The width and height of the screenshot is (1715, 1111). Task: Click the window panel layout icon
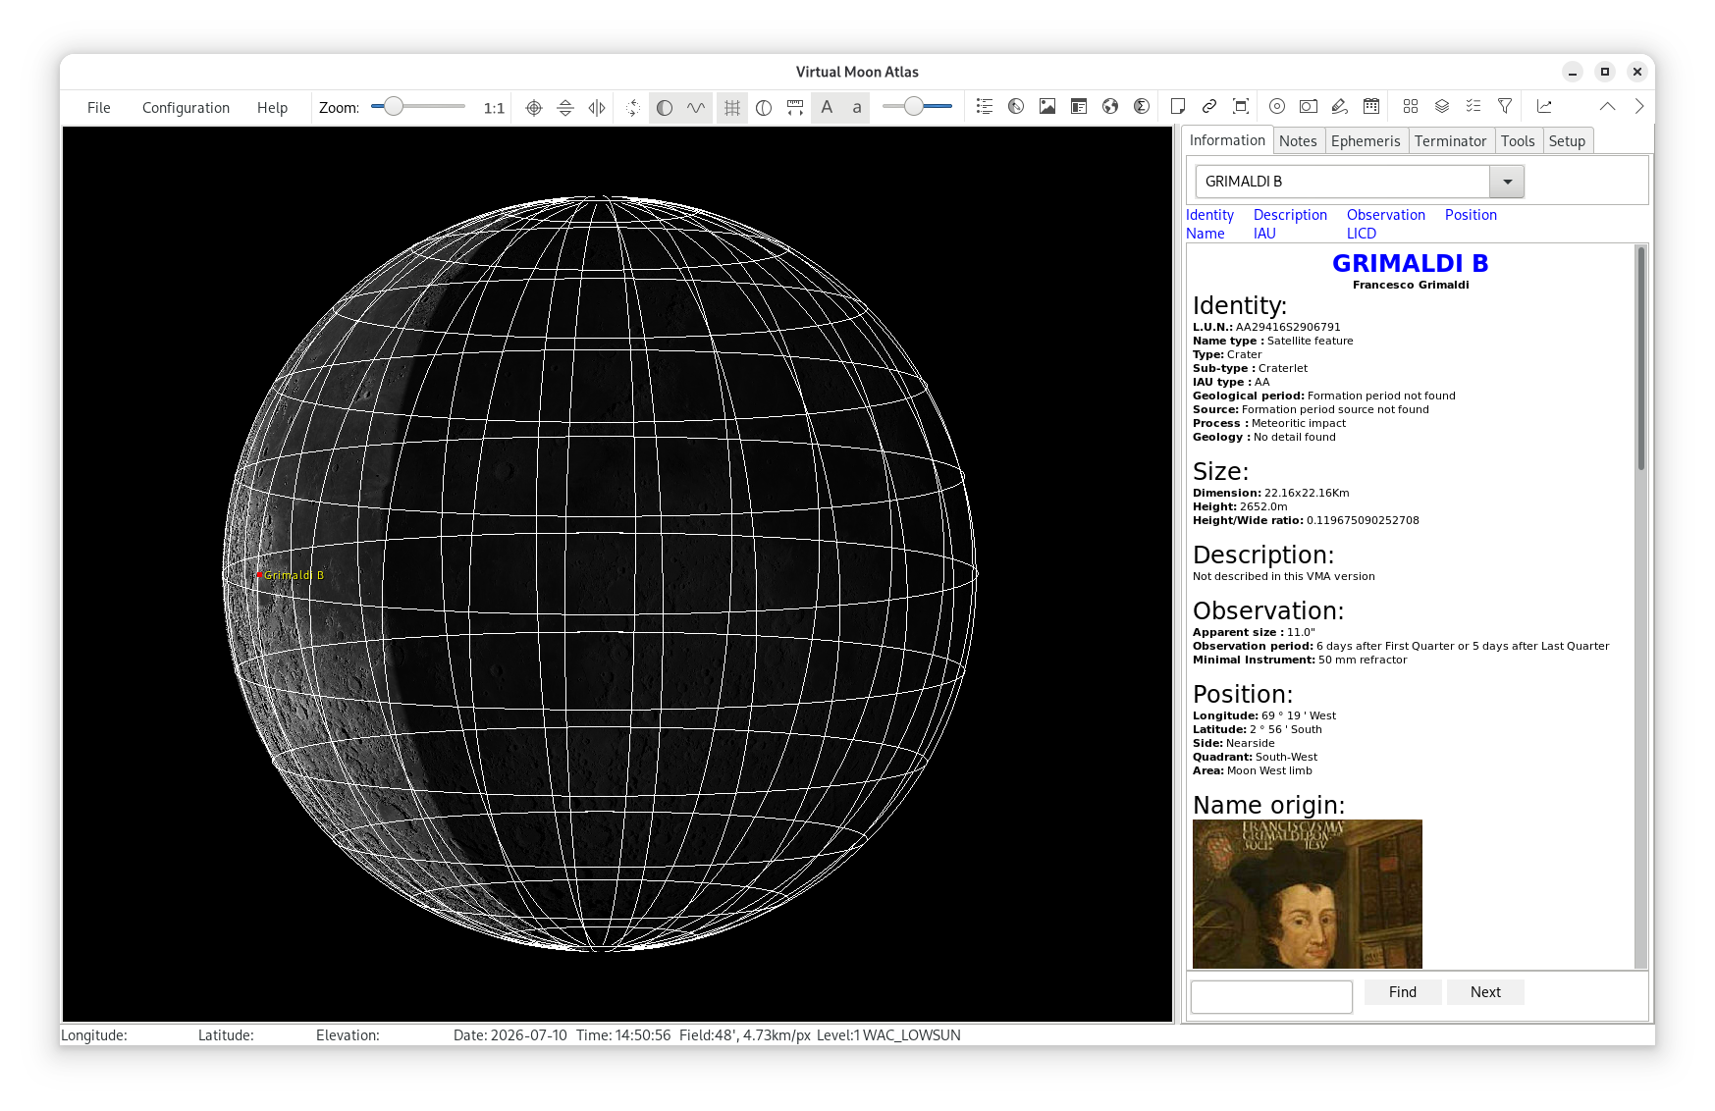(1079, 106)
